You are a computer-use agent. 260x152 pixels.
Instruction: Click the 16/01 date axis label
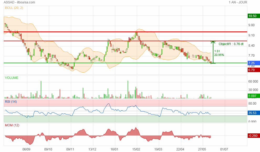[114, 149]
